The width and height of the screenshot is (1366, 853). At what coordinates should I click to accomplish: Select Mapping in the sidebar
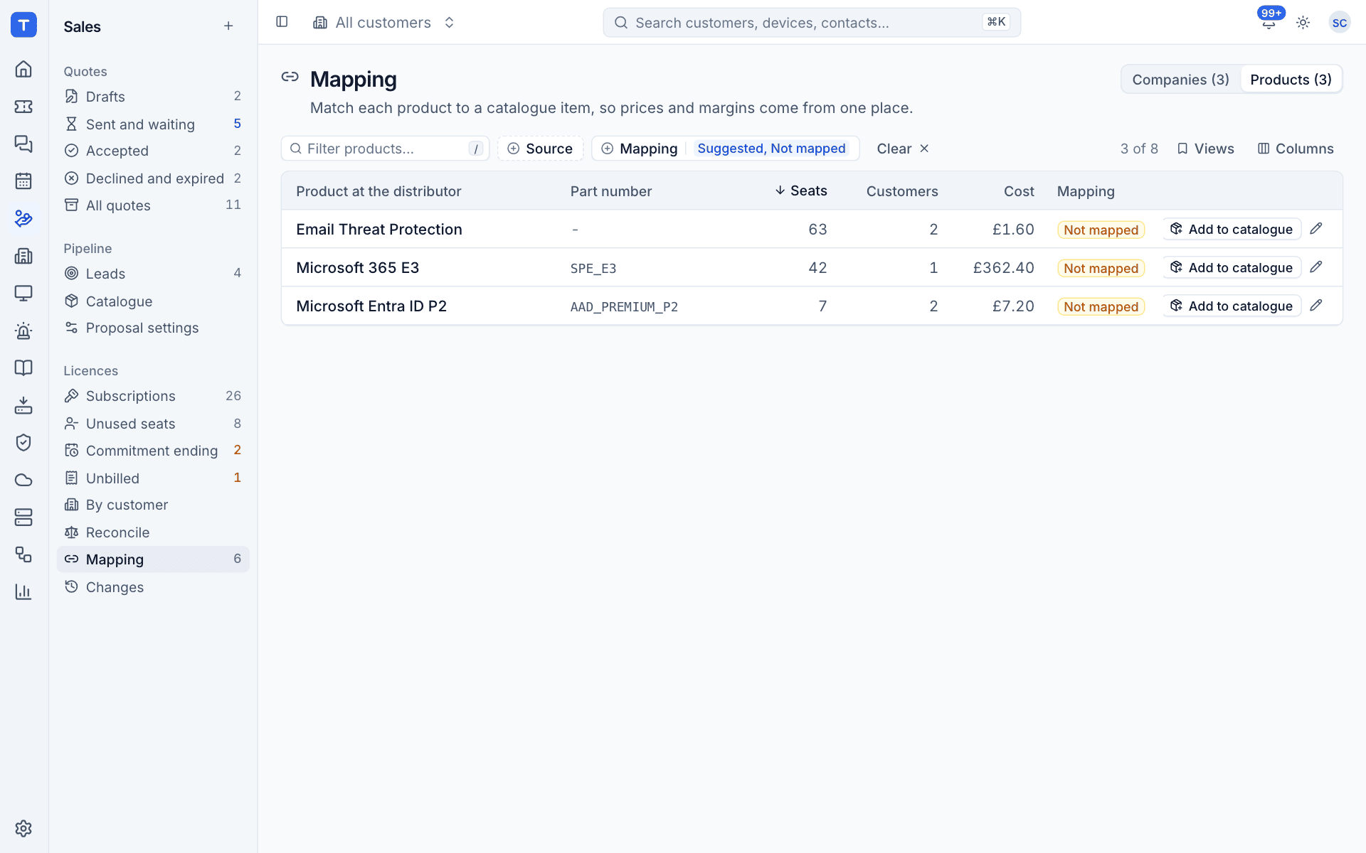tap(153, 559)
